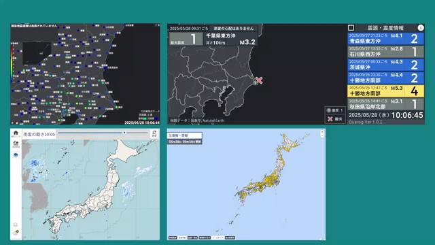Screen dimensions: 435x245
Task: Select the 石川県西方沖 M2.8 earthquake entry
Action: click(x=385, y=52)
